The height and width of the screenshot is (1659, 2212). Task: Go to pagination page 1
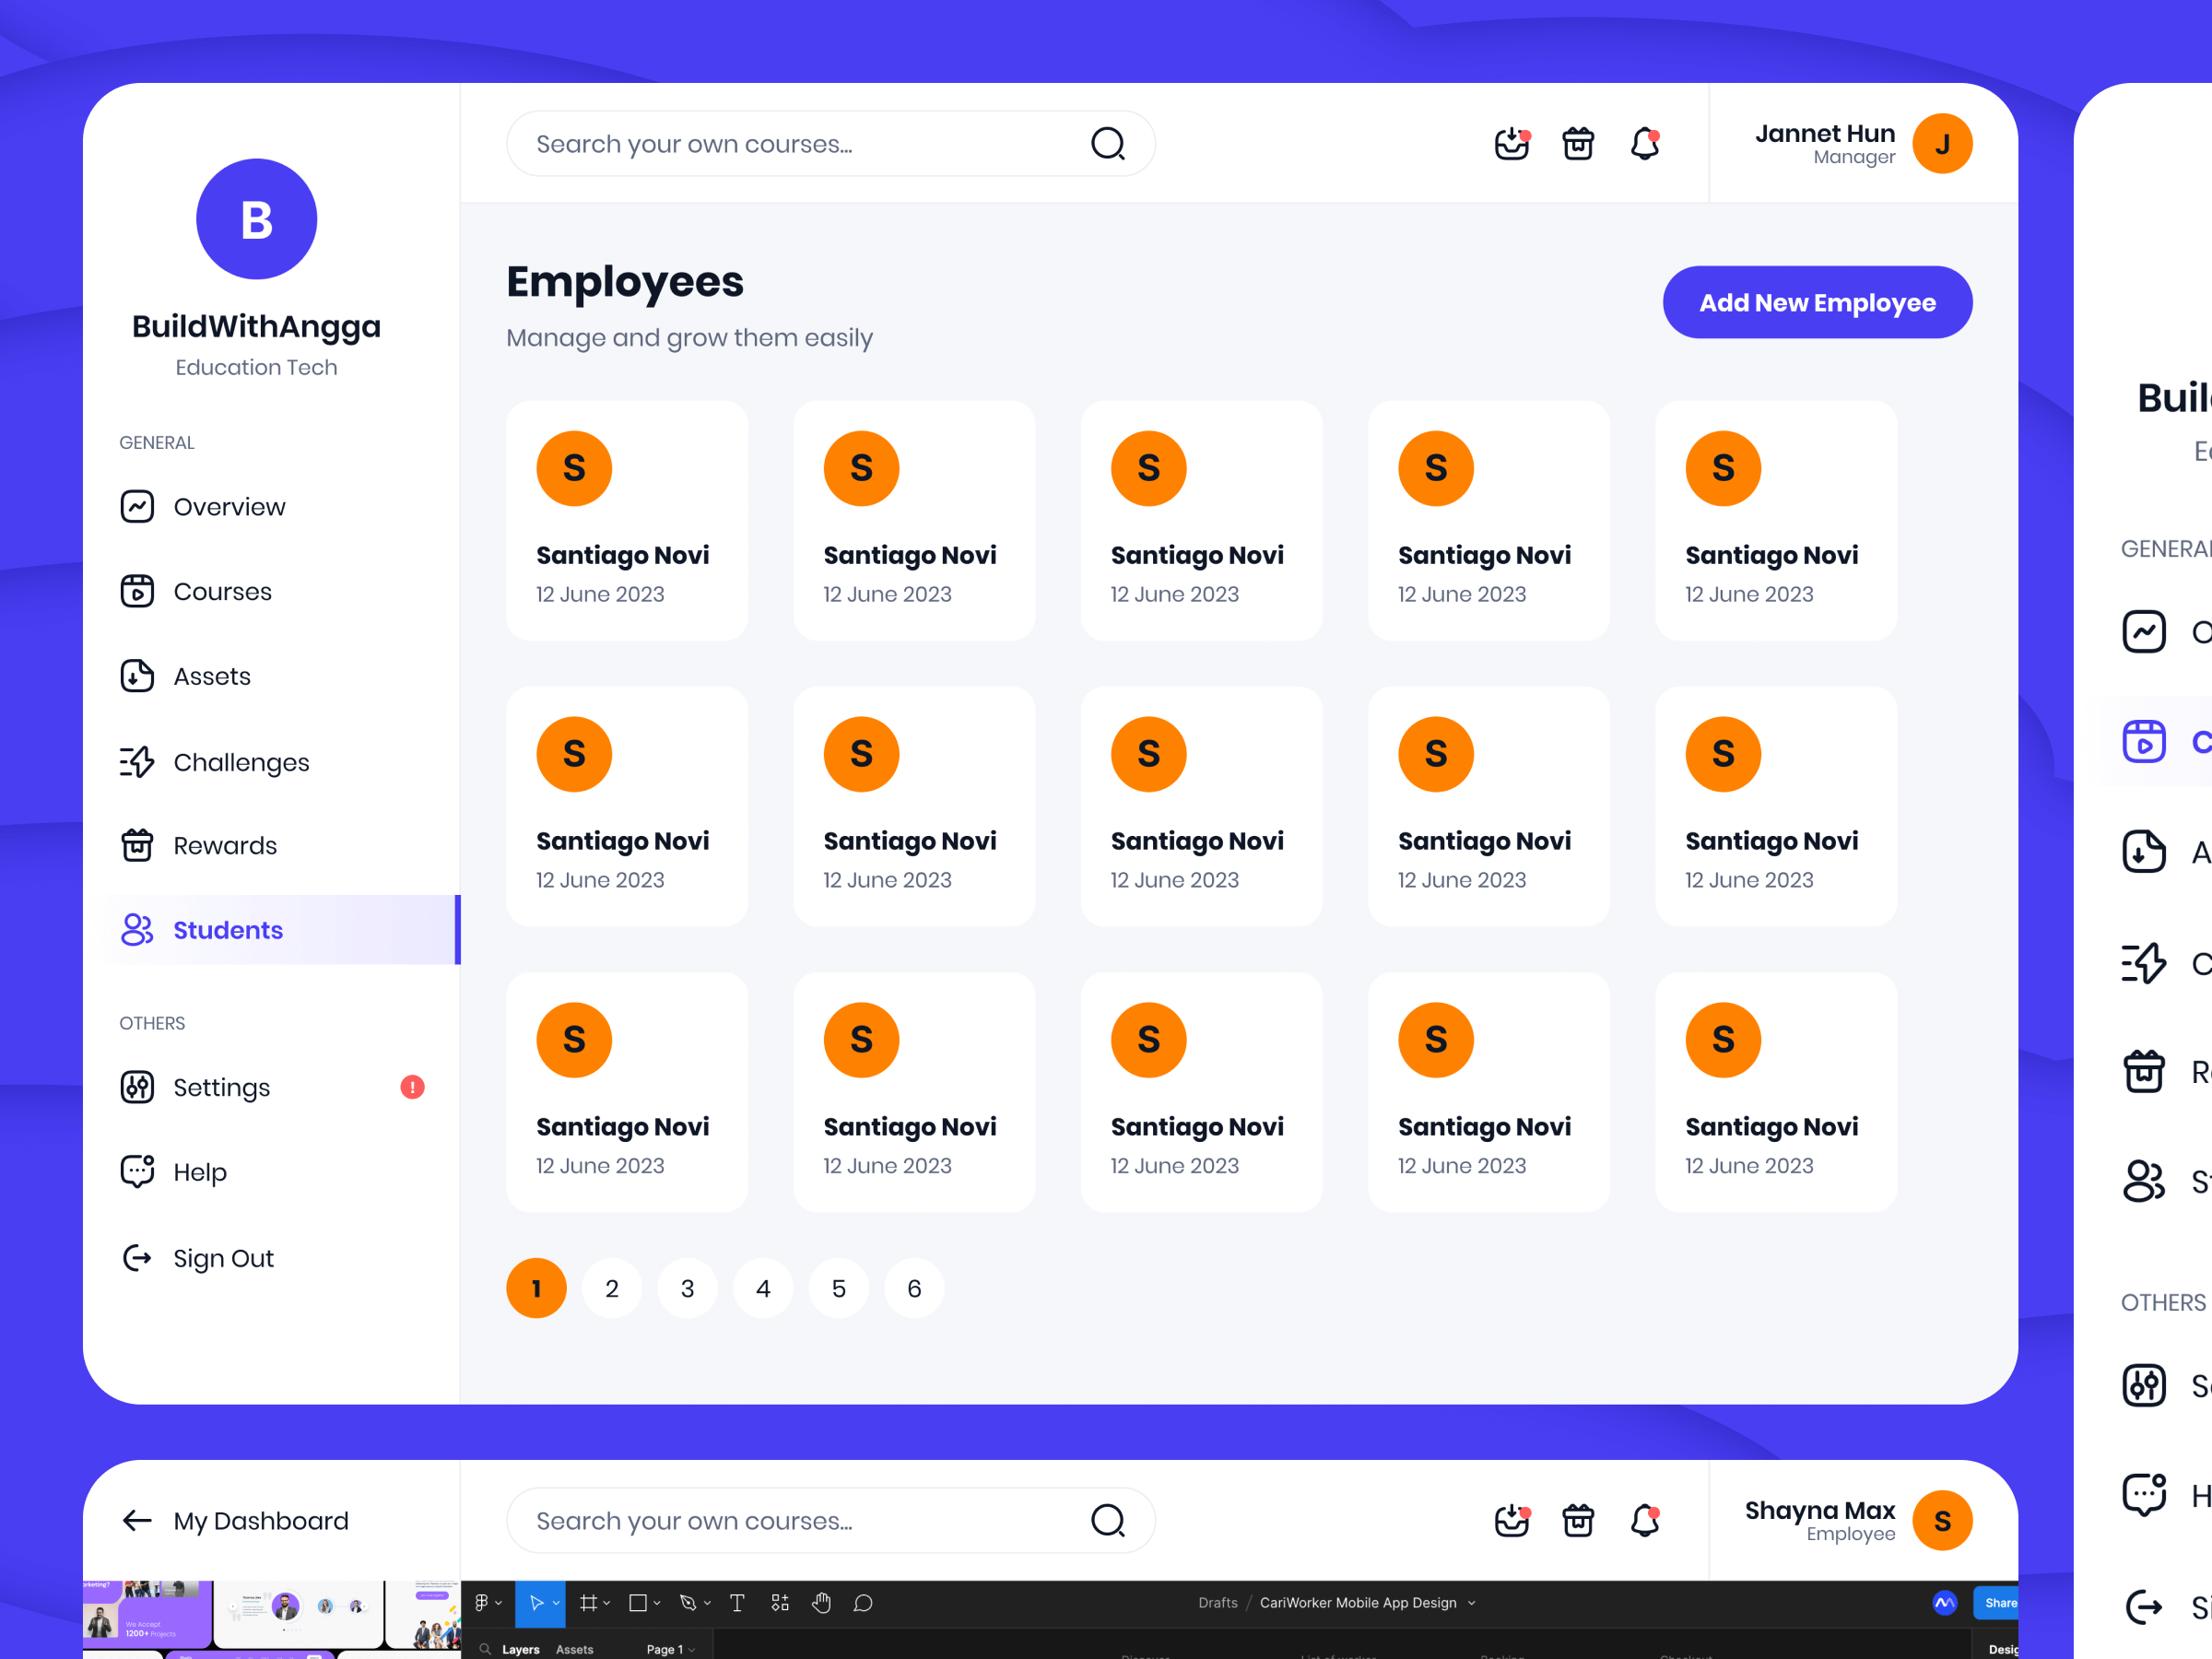(x=536, y=1288)
